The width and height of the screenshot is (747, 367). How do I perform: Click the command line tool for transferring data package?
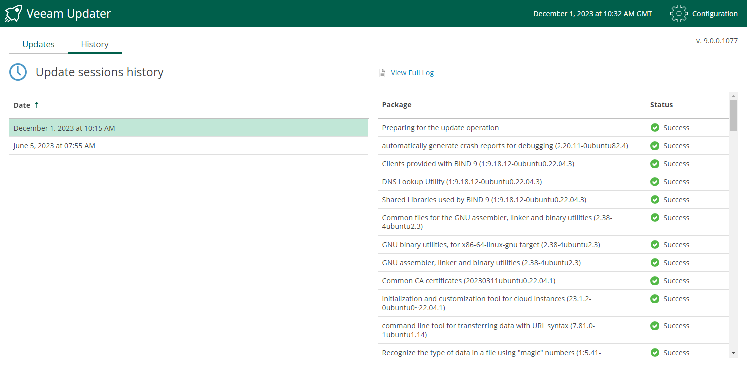[489, 330]
